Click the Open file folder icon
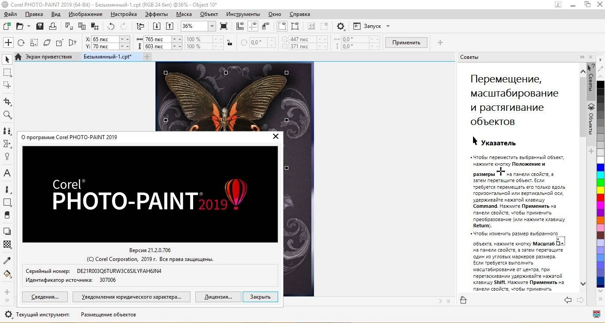 [x=19, y=26]
